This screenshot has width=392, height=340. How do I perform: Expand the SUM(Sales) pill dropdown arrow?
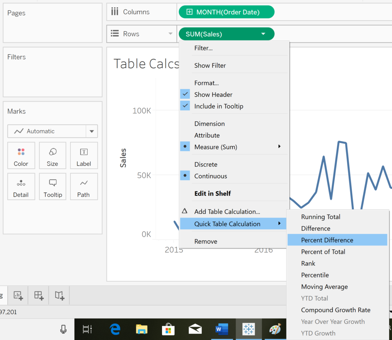(263, 34)
